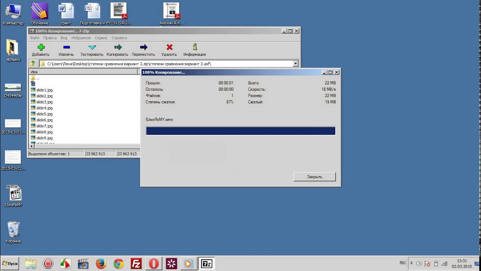Select slide9.jpg in file list
481x271 pixels.
(x=41, y=138)
